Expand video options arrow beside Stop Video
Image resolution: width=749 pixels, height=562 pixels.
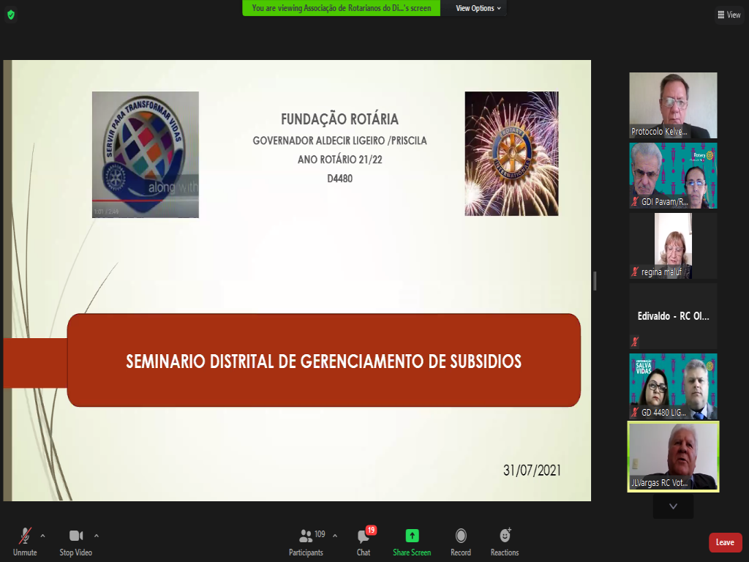click(x=97, y=536)
